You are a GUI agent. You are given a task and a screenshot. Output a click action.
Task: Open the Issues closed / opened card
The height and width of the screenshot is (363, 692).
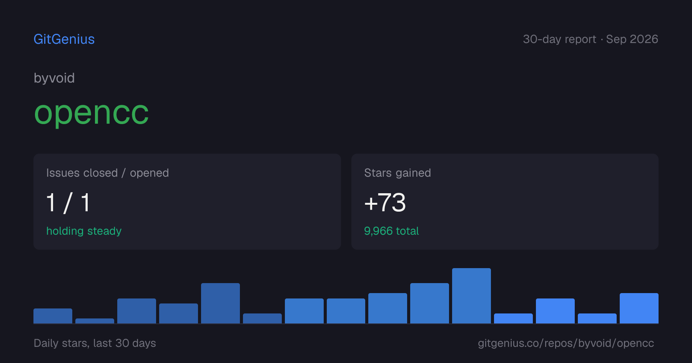coord(187,202)
